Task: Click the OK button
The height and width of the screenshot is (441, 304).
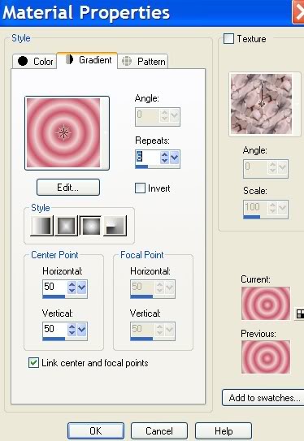Action: [x=96, y=430]
